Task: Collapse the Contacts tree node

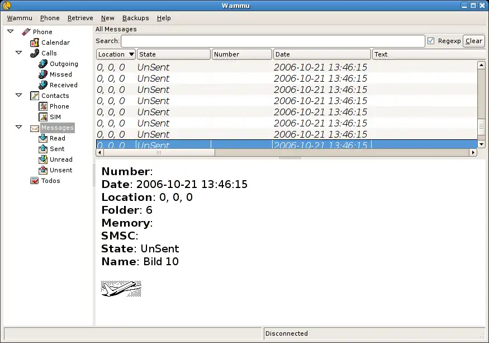Action: [x=18, y=95]
